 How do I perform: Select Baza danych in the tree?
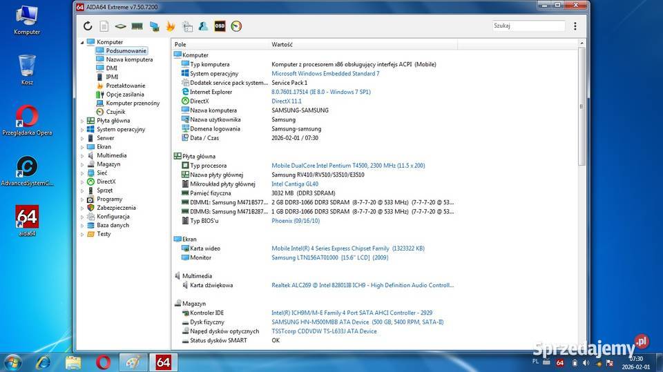[113, 225]
